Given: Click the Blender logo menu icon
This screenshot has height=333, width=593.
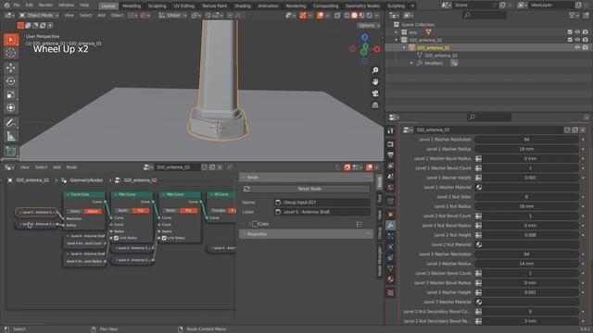Looking at the screenshot, I should pos(6,6).
